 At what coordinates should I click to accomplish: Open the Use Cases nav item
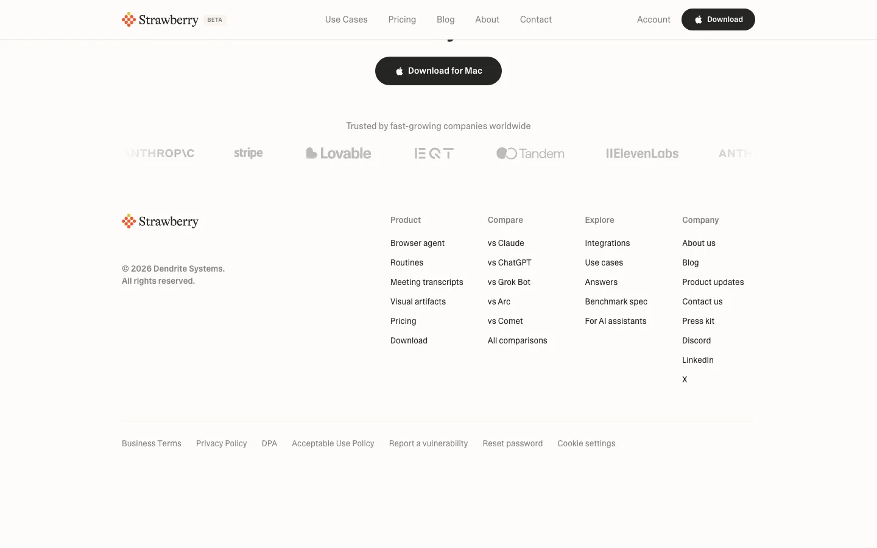[x=347, y=19]
